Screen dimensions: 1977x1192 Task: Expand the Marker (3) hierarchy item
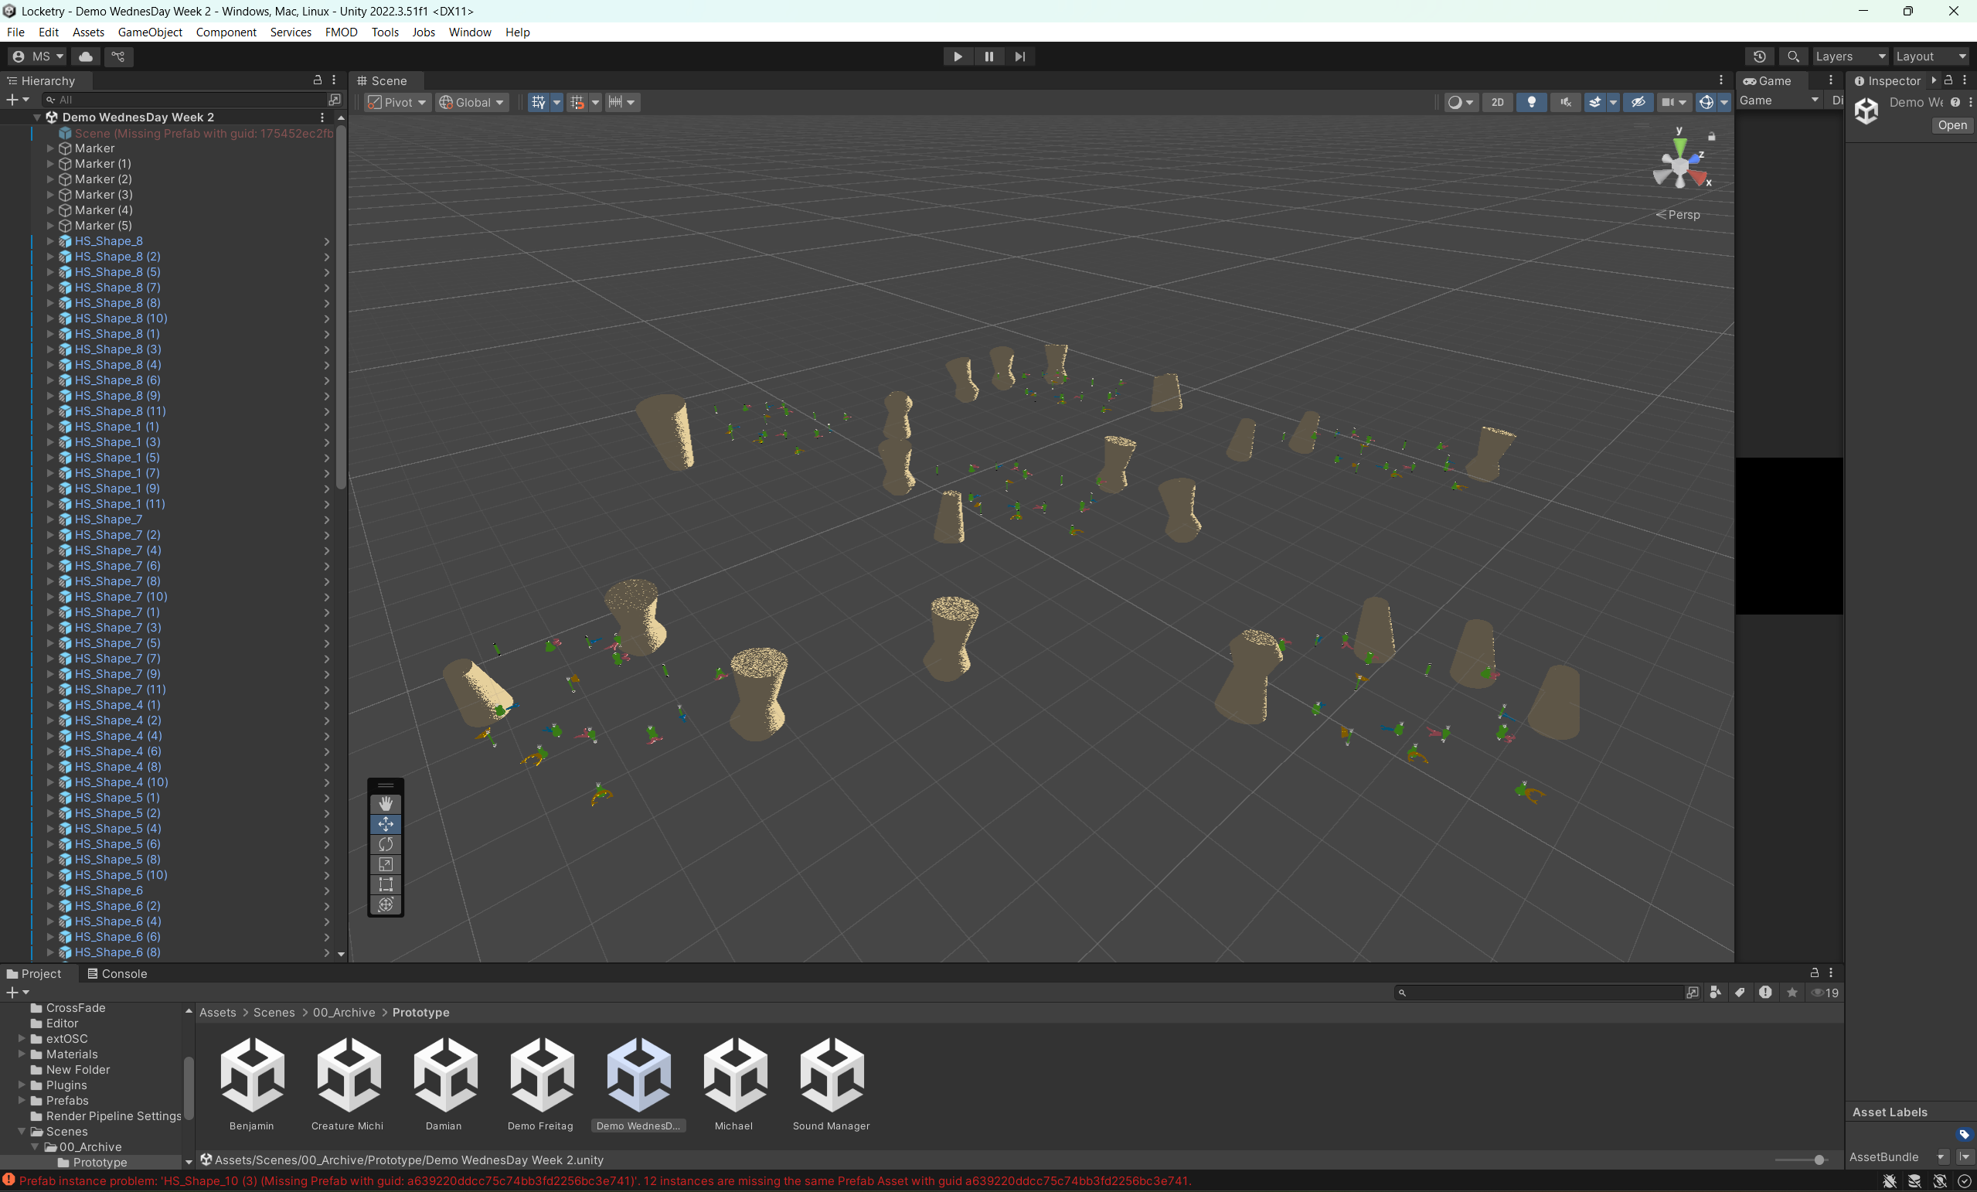point(50,194)
